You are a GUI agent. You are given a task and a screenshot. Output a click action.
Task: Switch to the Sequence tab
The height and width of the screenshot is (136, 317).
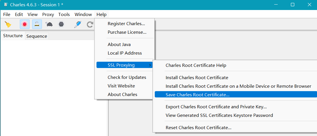(37, 36)
